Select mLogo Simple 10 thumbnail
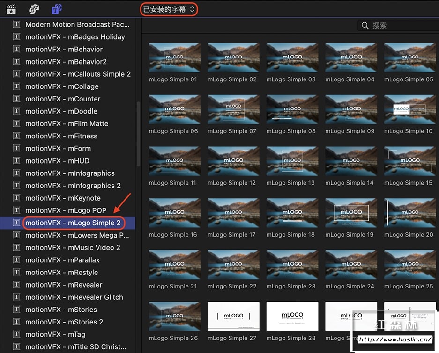The height and width of the screenshot is (353, 439). point(410,109)
